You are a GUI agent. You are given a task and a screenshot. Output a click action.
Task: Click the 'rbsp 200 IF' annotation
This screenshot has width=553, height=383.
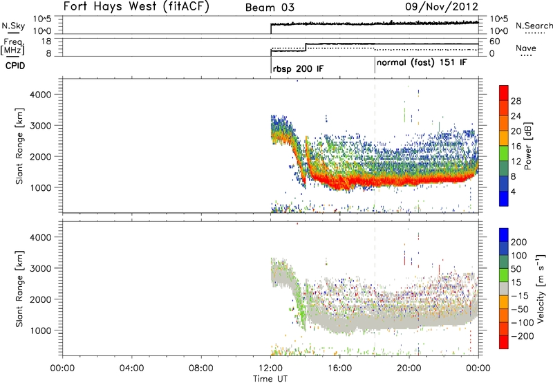298,68
